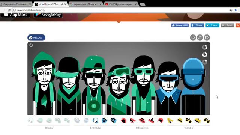Select the second Beats icon, a faded cap

(40, 121)
